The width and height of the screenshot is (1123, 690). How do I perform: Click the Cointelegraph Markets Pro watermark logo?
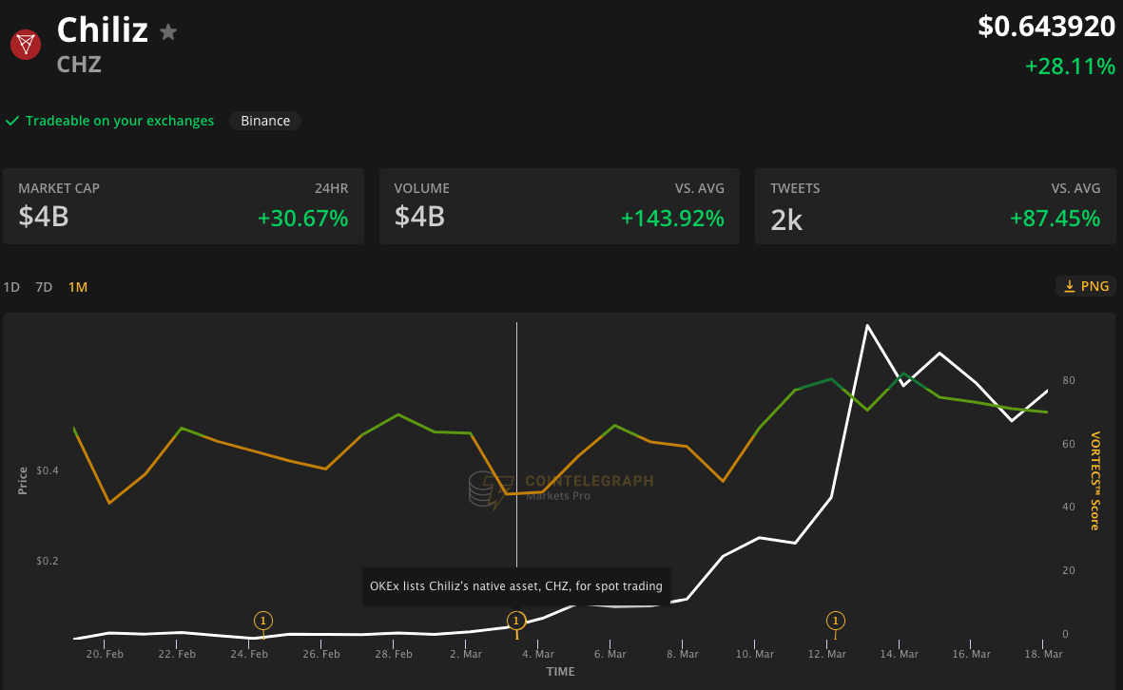[x=561, y=488]
